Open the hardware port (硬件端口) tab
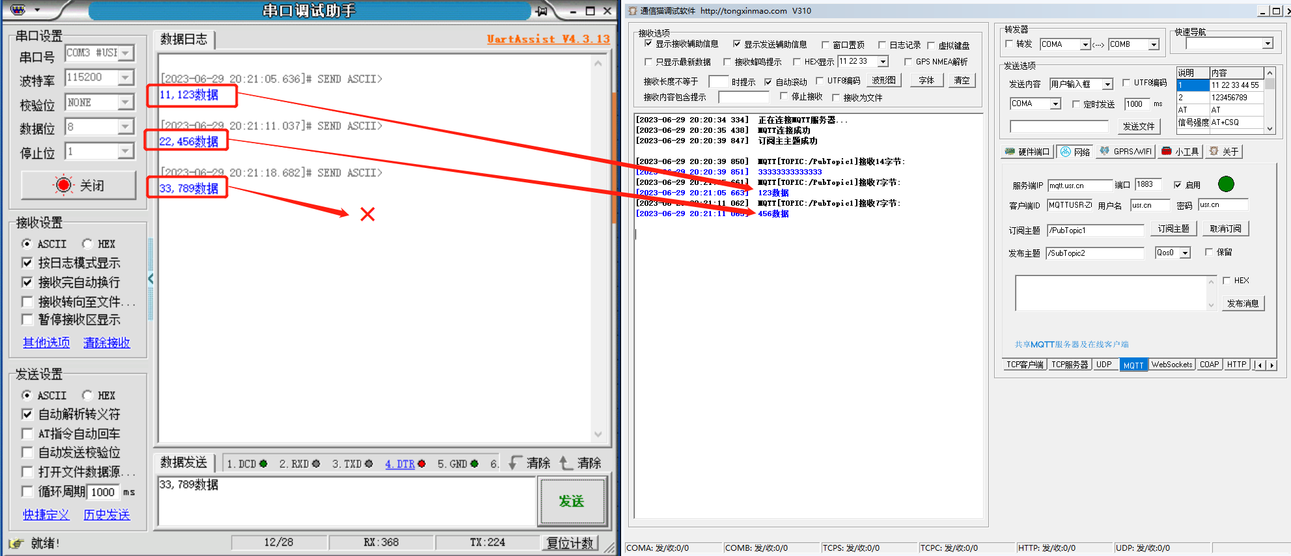1291x556 pixels. pyautogui.click(x=1027, y=152)
